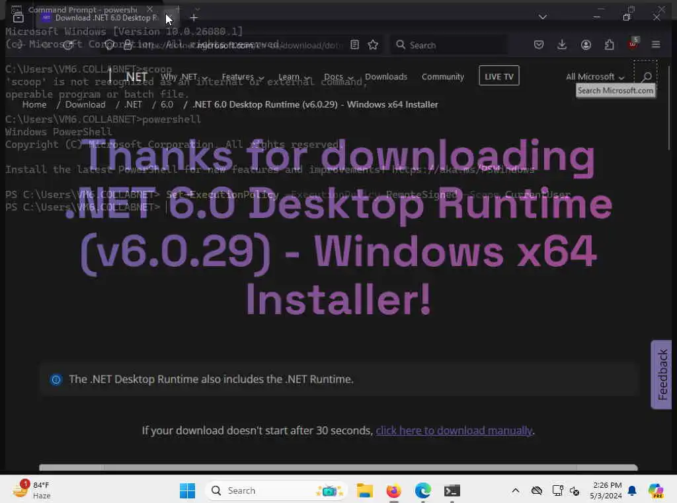The image size is (677, 503).
Task: Open the extensions puzzle icon
Action: click(609, 44)
